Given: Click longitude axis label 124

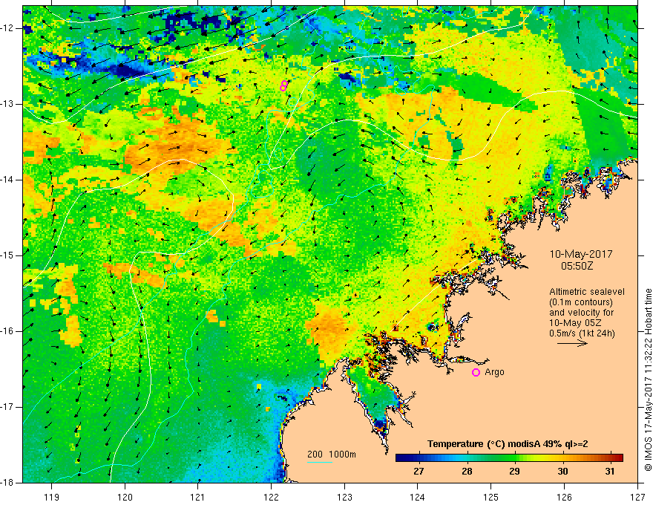Looking at the screenshot, I should point(418,497).
